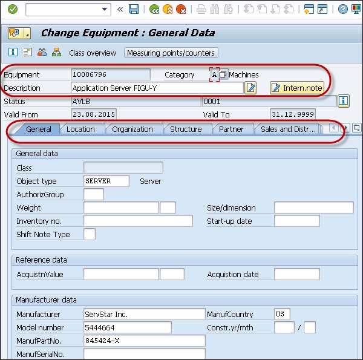Click the Customize Local Layout monitor icon

click(x=356, y=9)
